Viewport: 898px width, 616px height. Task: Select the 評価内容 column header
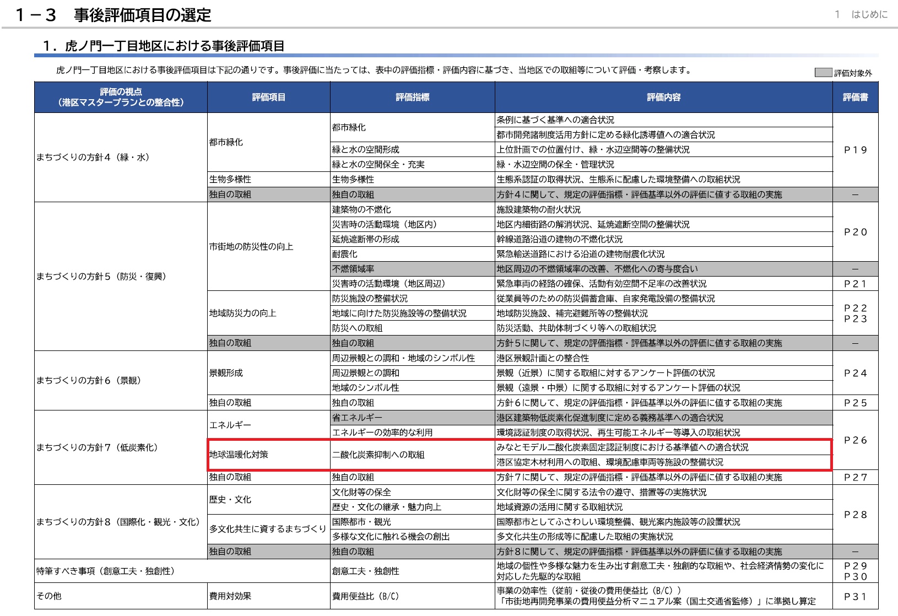pyautogui.click(x=664, y=98)
